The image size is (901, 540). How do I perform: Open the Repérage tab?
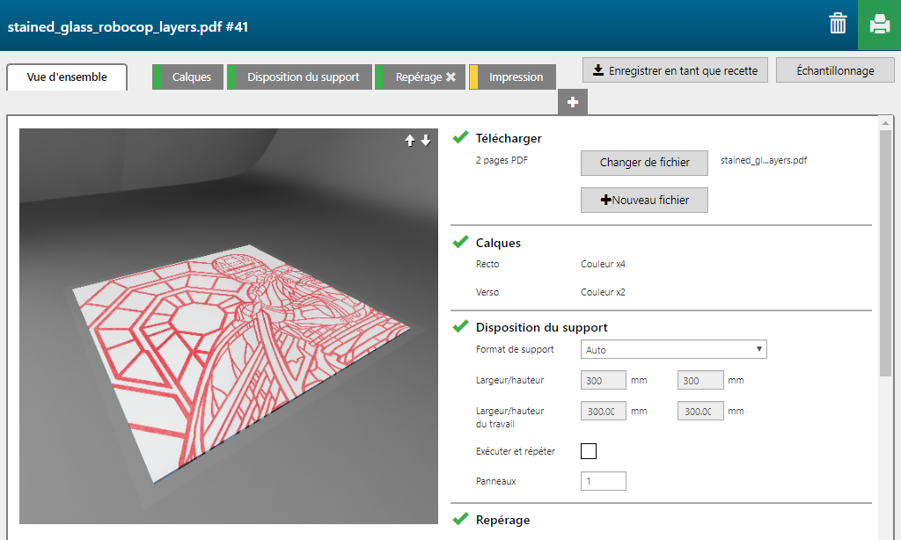point(419,77)
